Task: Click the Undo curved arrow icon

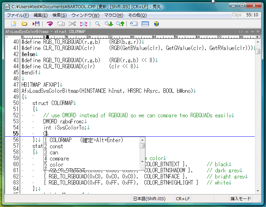Action: (50, 24)
